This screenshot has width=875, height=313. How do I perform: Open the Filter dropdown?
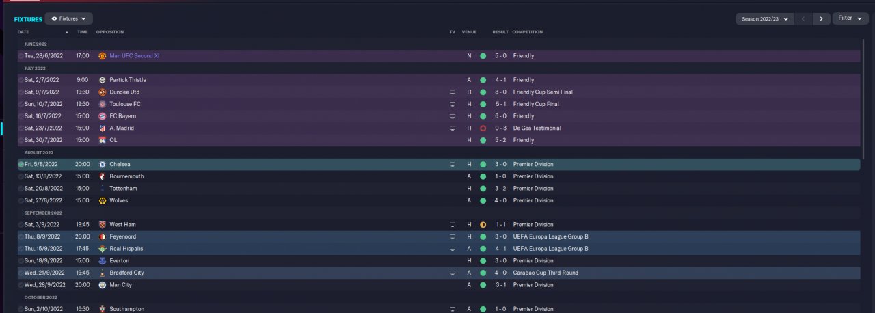pyautogui.click(x=850, y=18)
